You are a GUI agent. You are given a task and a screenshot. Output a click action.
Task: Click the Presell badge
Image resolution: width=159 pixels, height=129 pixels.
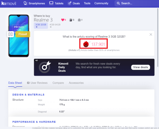23,34
